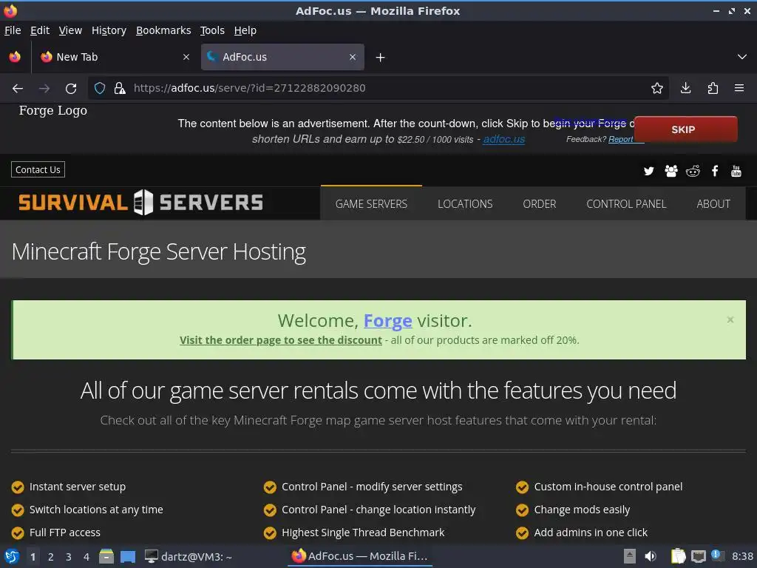
Task: View site security padlock info
Action: pyautogui.click(x=120, y=88)
